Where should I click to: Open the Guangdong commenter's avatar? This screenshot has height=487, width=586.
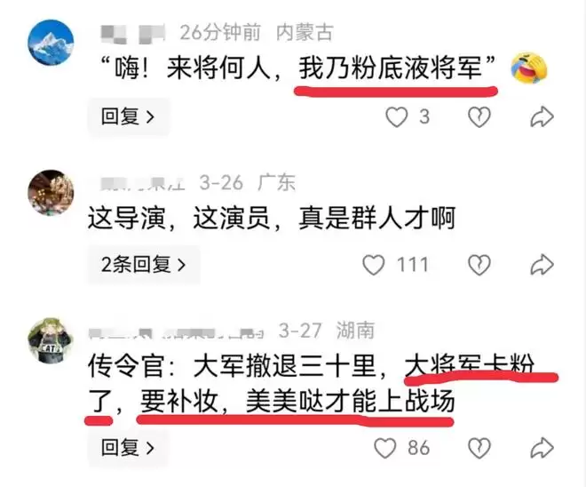pos(51,193)
